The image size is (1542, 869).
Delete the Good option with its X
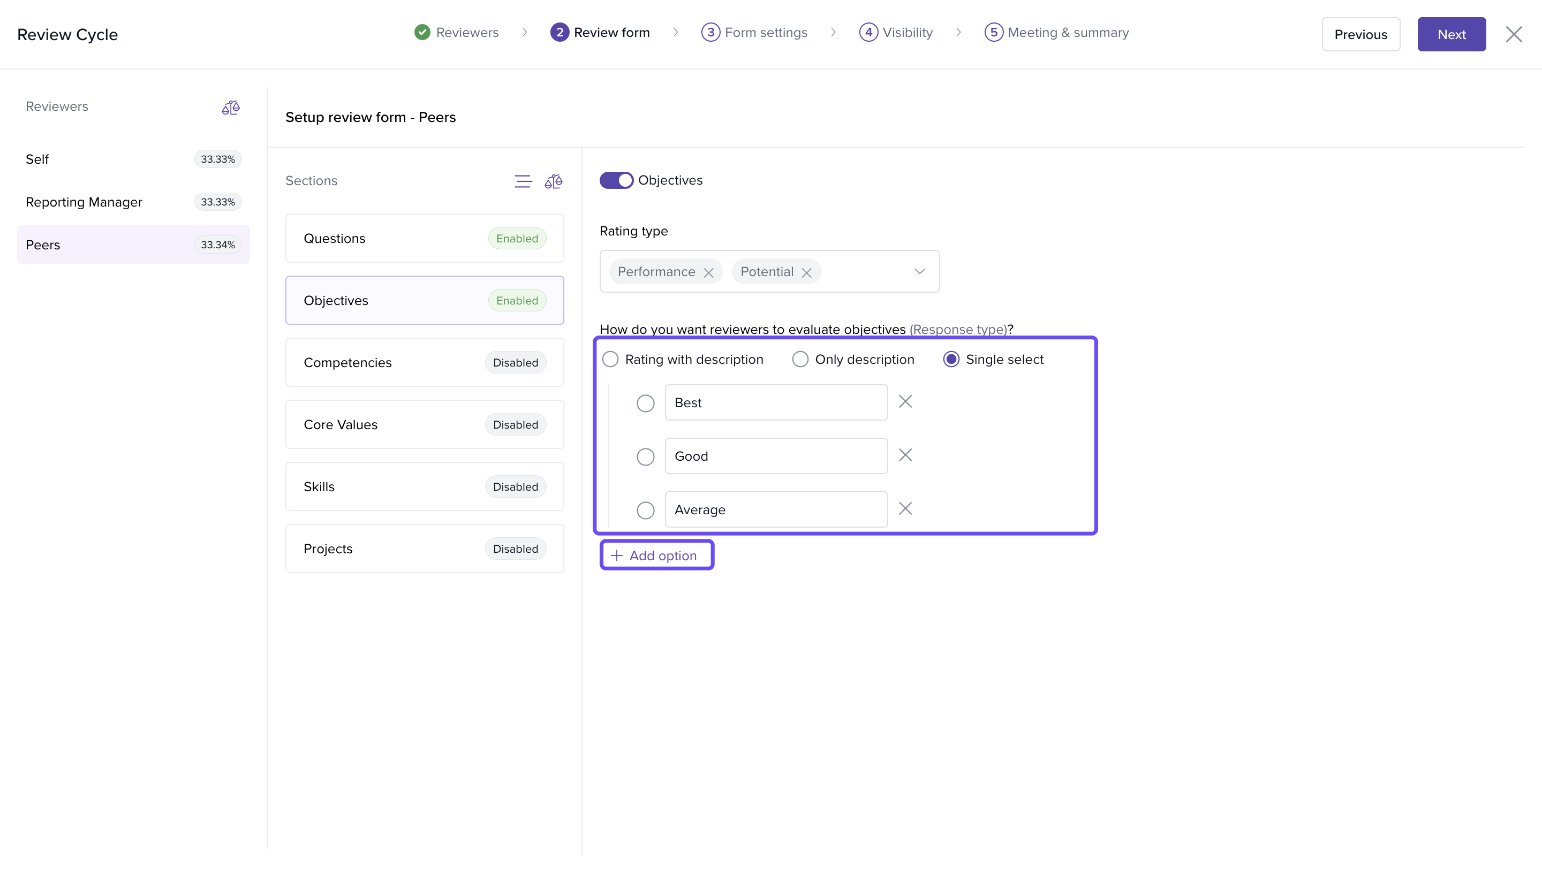(x=905, y=455)
